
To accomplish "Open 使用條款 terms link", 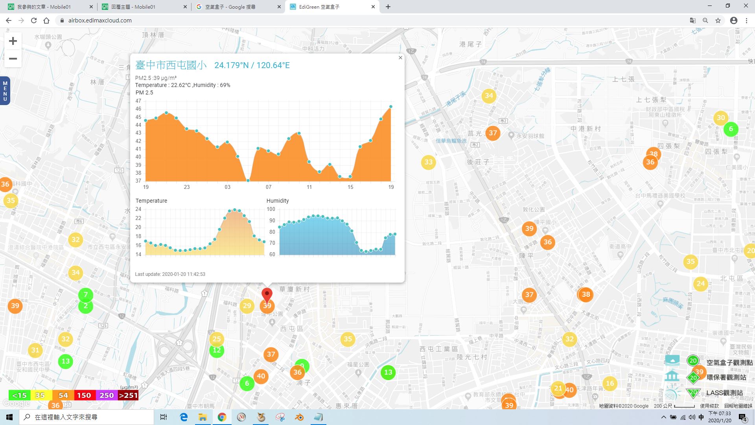I will tap(709, 406).
